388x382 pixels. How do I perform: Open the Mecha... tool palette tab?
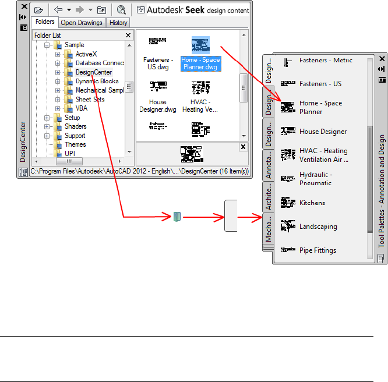coord(269,229)
